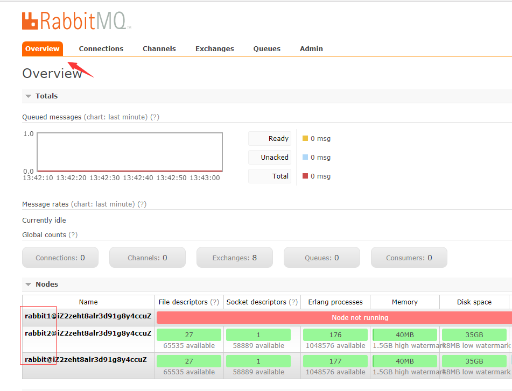This screenshot has width=512, height=391.
Task: Open the Admin tab
Action: (x=312, y=49)
